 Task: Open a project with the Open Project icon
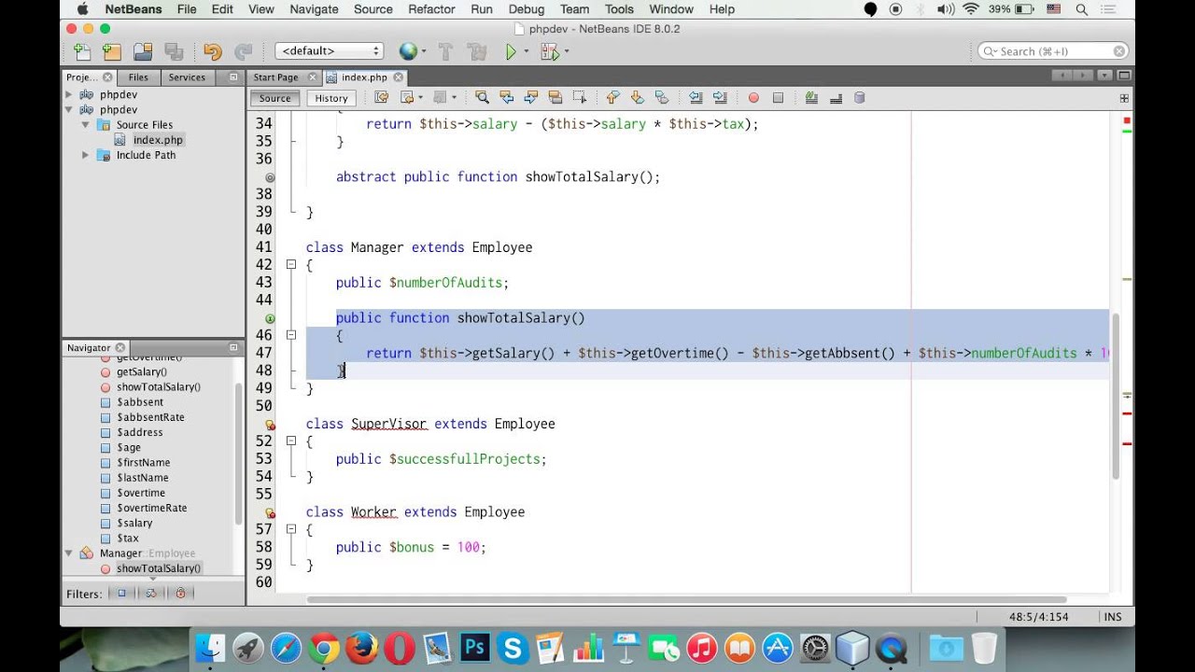point(143,52)
